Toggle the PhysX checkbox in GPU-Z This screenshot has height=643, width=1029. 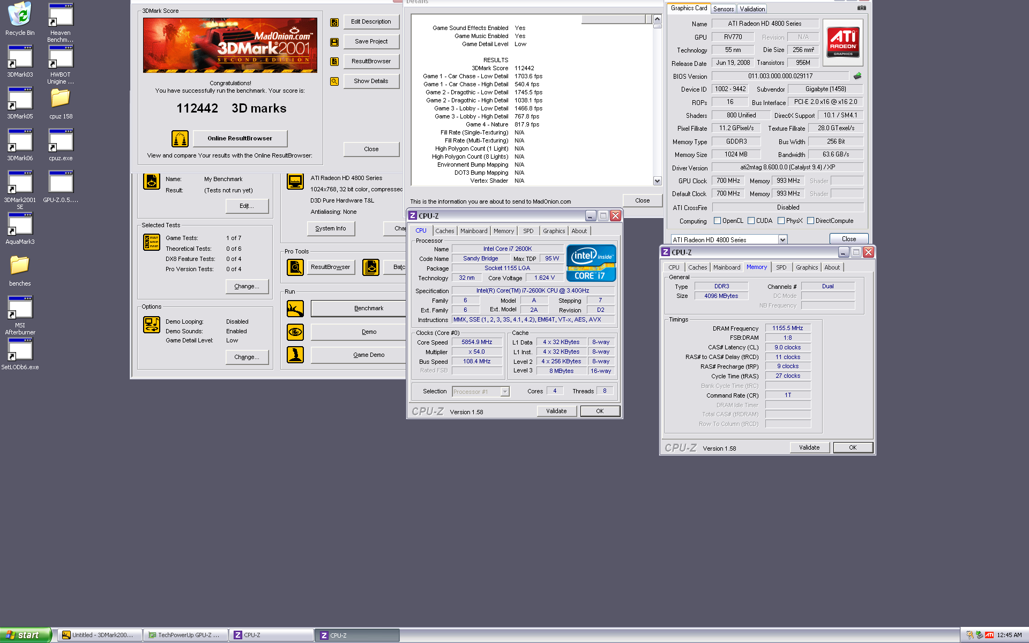781,221
